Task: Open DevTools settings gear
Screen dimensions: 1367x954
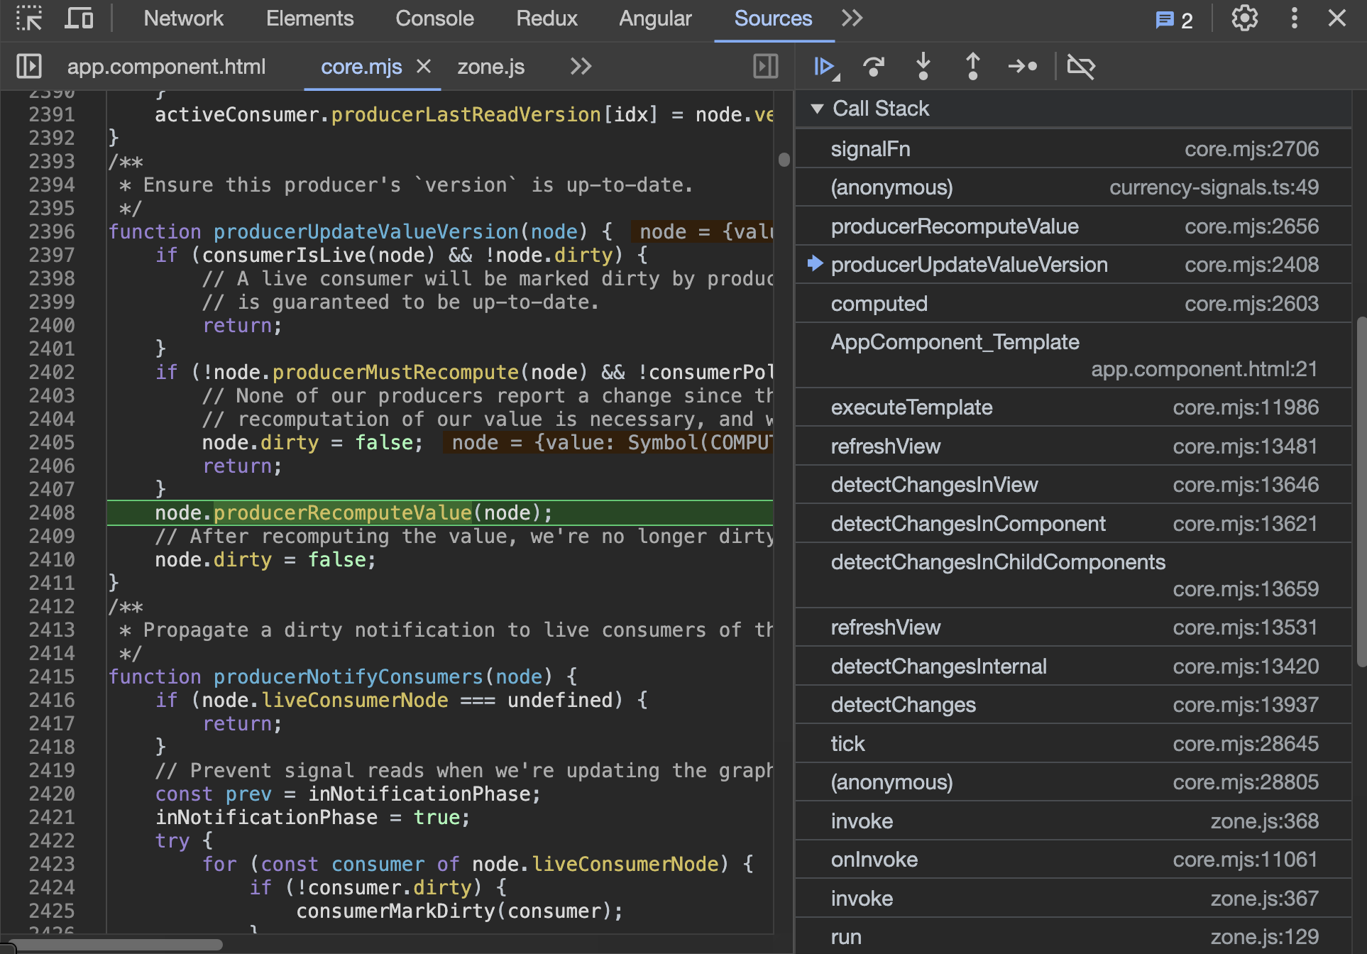Action: tap(1244, 18)
